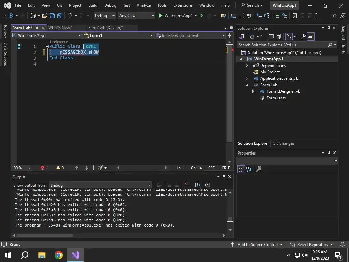Viewport: 349px width, 262px height.
Task: Open the Toolbox side tab
Action: 6,31
